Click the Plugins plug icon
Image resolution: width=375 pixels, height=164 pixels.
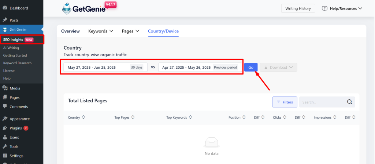(x=5, y=128)
